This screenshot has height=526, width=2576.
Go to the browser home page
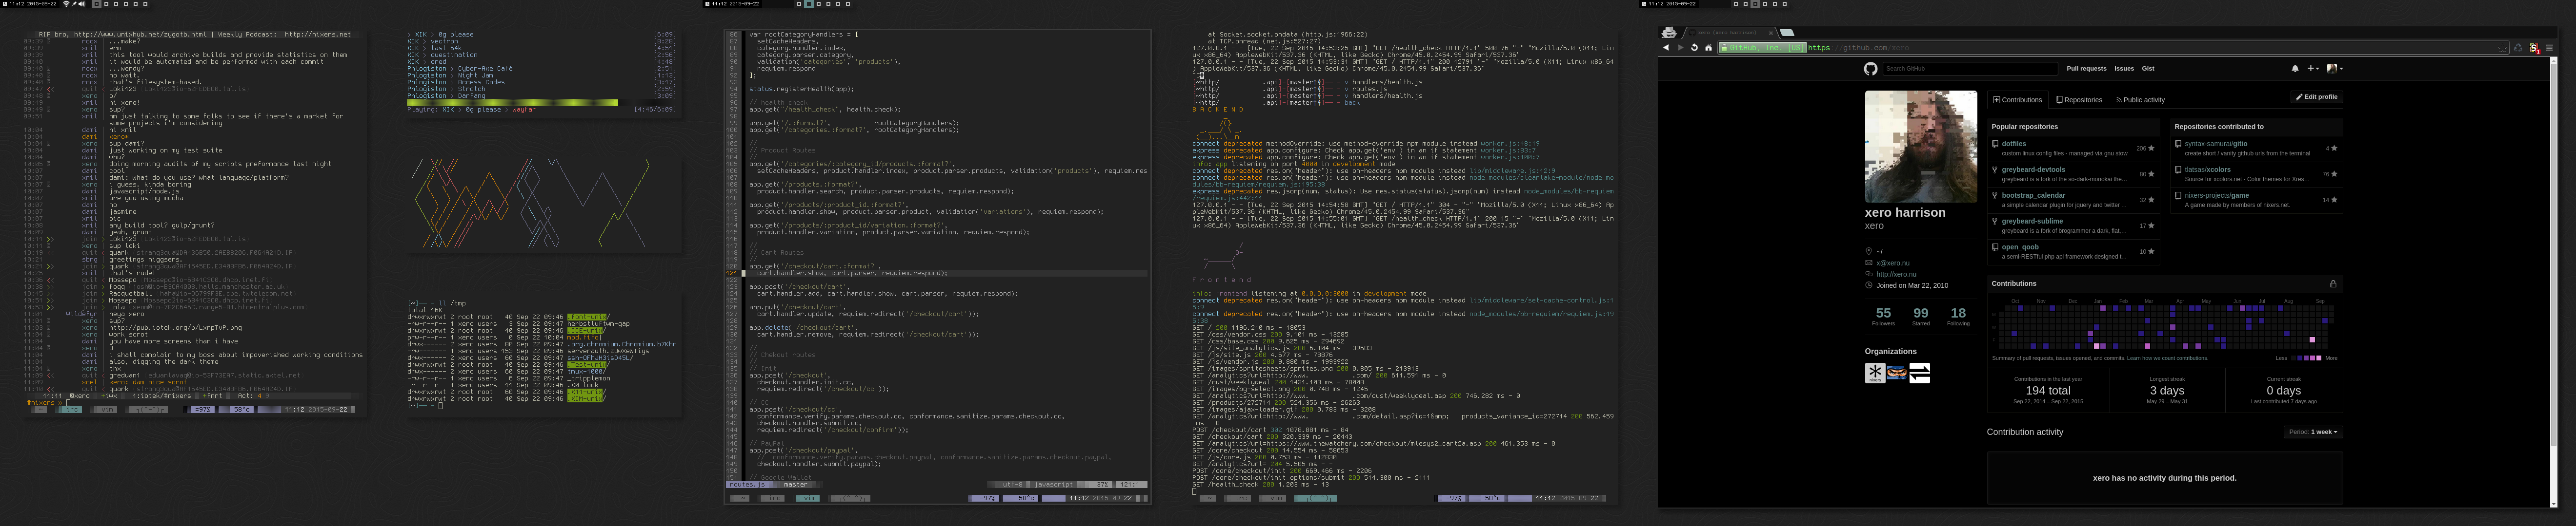click(1708, 48)
